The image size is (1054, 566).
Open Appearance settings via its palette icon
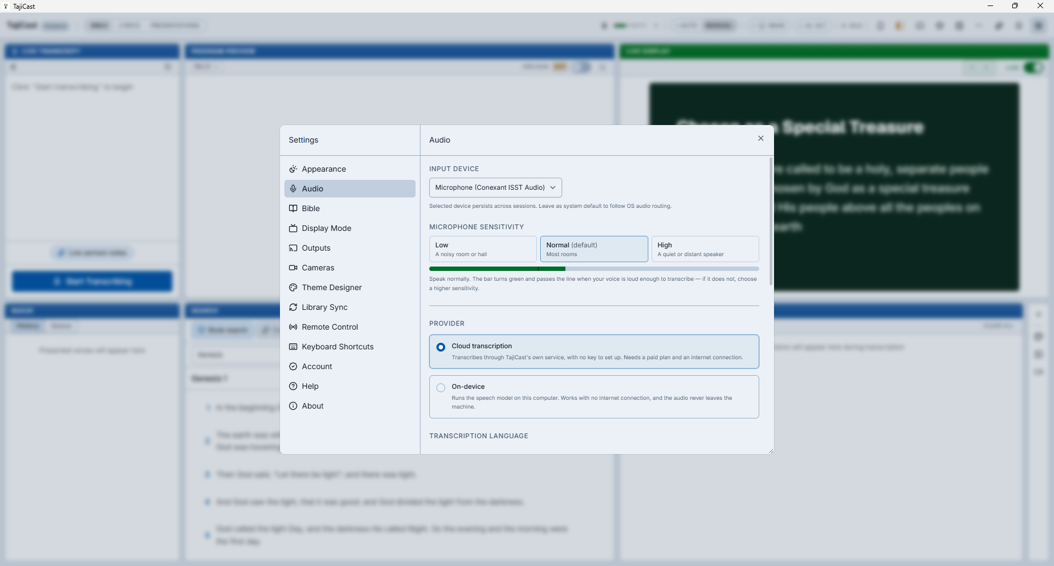tap(293, 169)
